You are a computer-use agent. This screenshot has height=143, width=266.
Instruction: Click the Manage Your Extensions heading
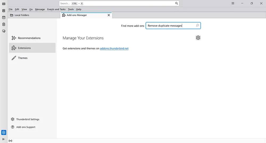(83, 38)
